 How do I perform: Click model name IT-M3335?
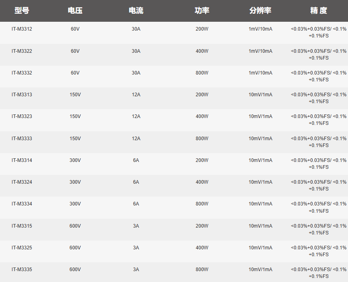22,270
